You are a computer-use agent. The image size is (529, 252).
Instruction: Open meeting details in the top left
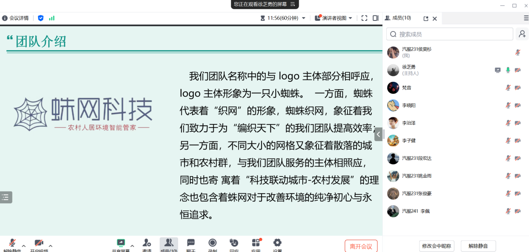(x=15, y=18)
